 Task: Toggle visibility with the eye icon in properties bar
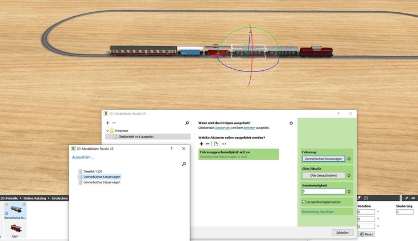pyautogui.click(x=413, y=198)
